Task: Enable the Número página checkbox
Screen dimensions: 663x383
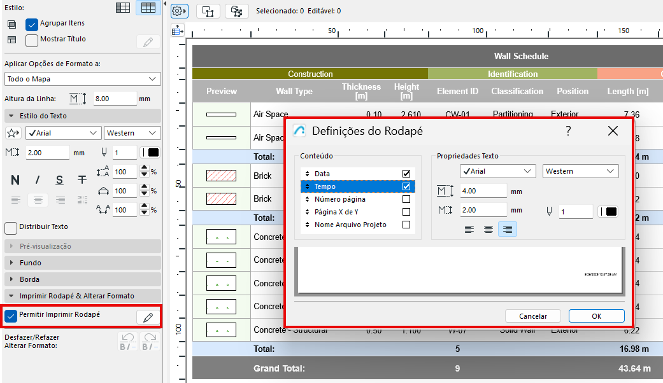Action: [406, 199]
